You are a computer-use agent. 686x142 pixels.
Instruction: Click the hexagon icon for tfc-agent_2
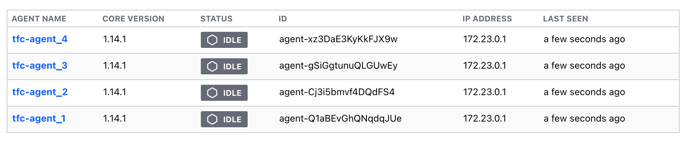pos(212,93)
